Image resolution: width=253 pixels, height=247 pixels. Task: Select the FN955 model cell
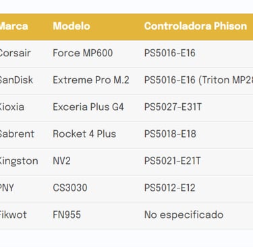[x=67, y=215]
